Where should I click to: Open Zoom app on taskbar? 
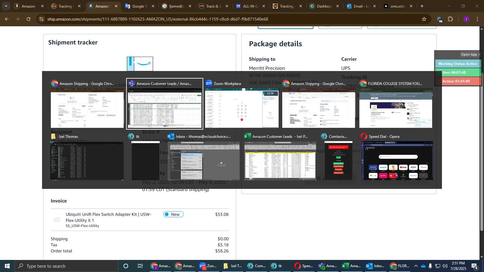tap(208, 266)
